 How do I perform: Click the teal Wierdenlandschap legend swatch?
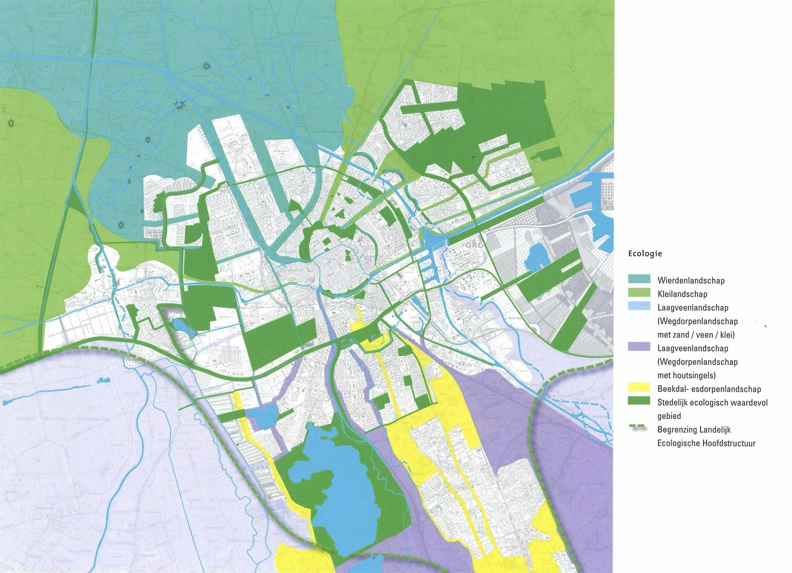point(635,280)
